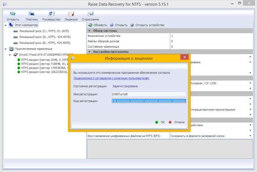Click the Имя регистрации input field
Viewport: 257px width, 172px height.
(149, 94)
